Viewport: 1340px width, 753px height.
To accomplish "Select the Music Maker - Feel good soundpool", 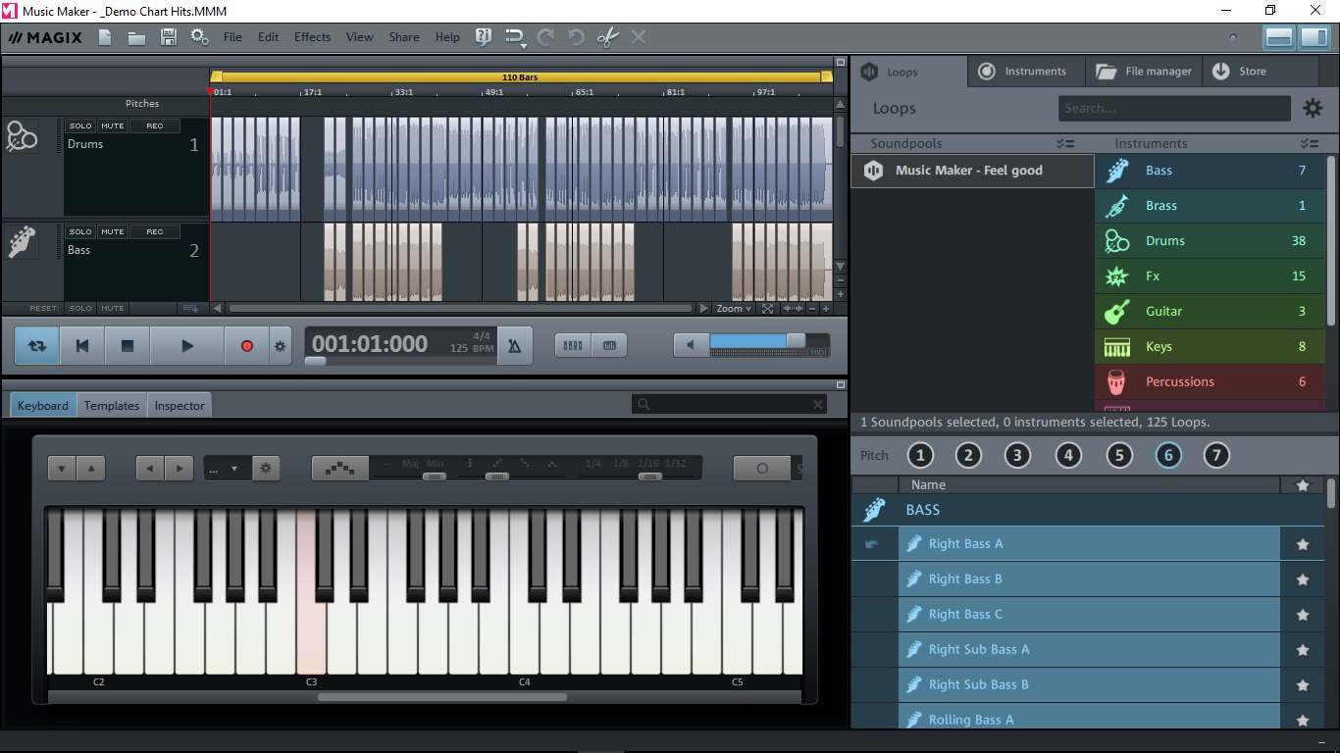I will 972,171.
